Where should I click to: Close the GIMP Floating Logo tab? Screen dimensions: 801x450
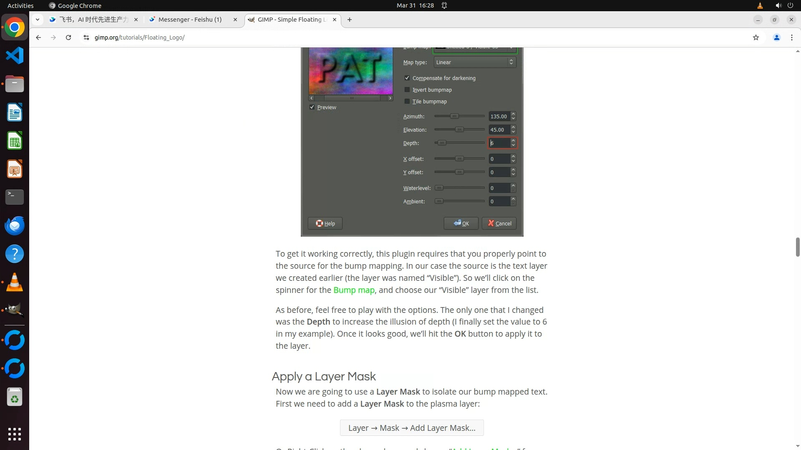pos(334,20)
